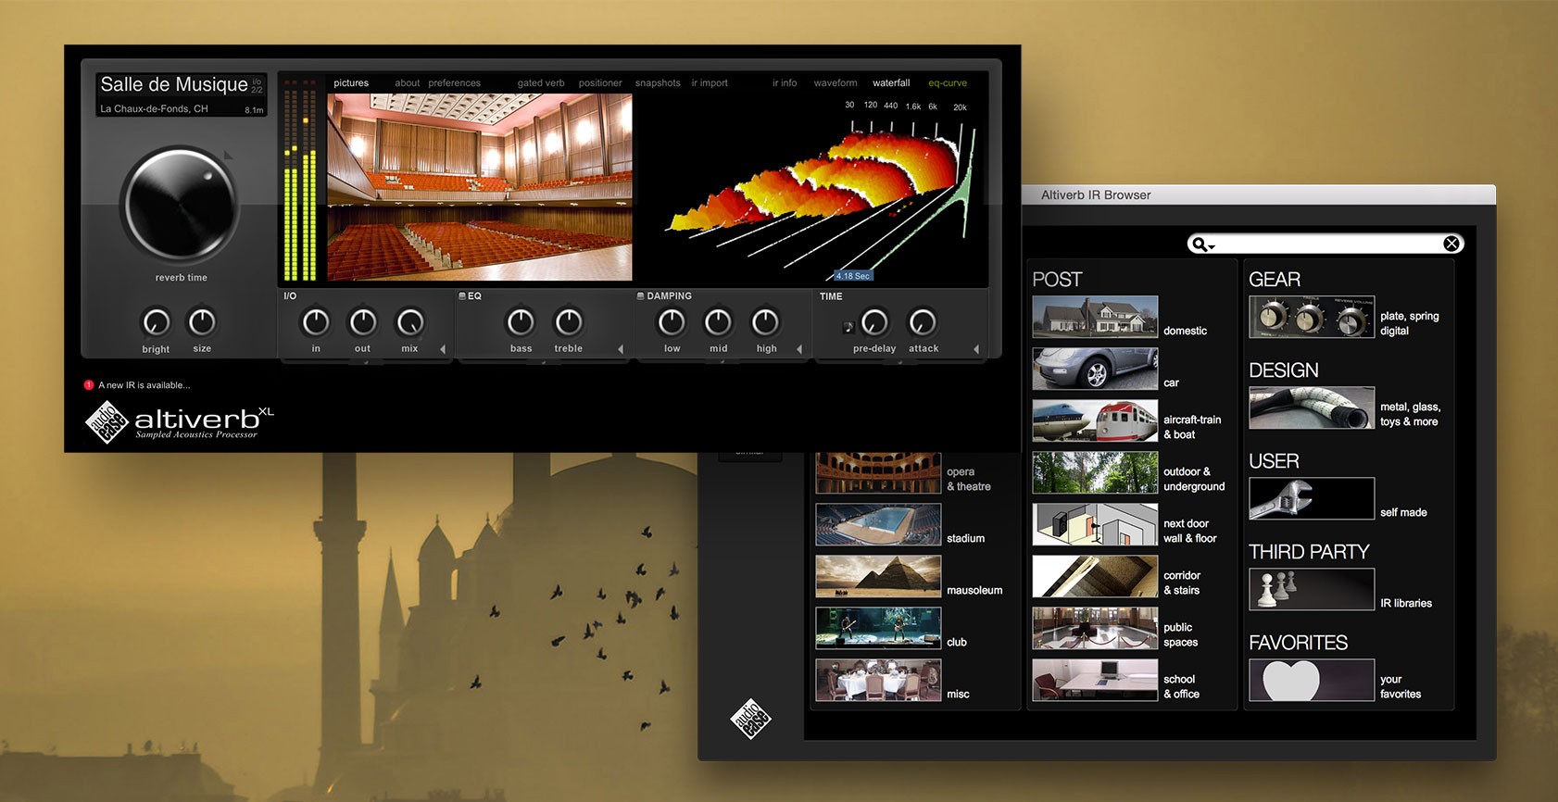Adjust the size knob
The height and width of the screenshot is (802, 1558).
[x=202, y=321]
